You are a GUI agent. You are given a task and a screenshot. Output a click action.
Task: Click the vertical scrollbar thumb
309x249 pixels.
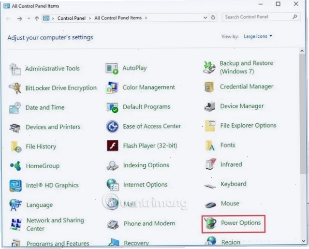(302, 114)
